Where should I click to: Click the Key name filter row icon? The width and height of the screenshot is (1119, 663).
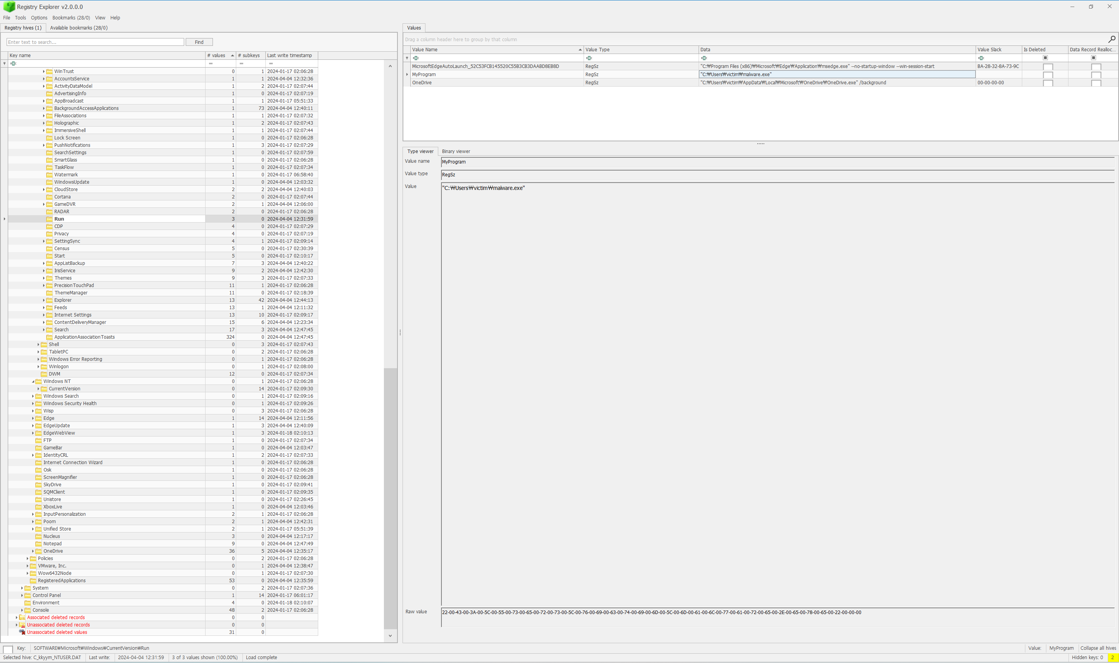click(x=13, y=63)
